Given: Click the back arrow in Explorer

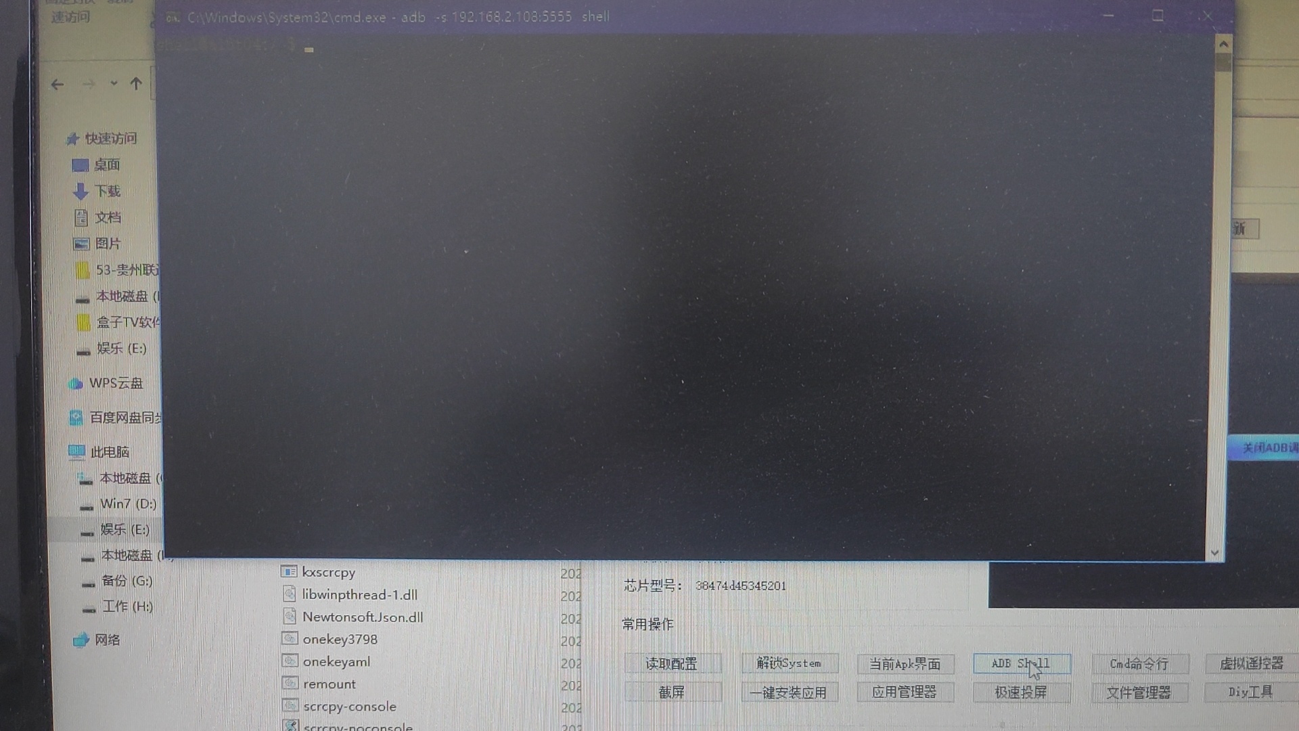Looking at the screenshot, I should 58,85.
